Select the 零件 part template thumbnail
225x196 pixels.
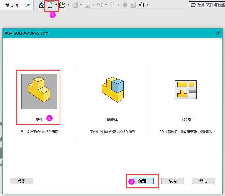[39, 91]
